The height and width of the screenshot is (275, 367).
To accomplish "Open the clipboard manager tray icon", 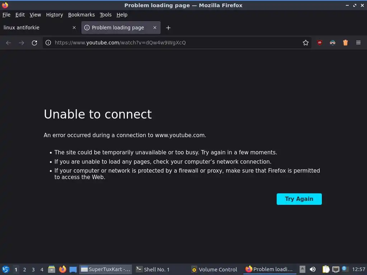I will 326,269.
